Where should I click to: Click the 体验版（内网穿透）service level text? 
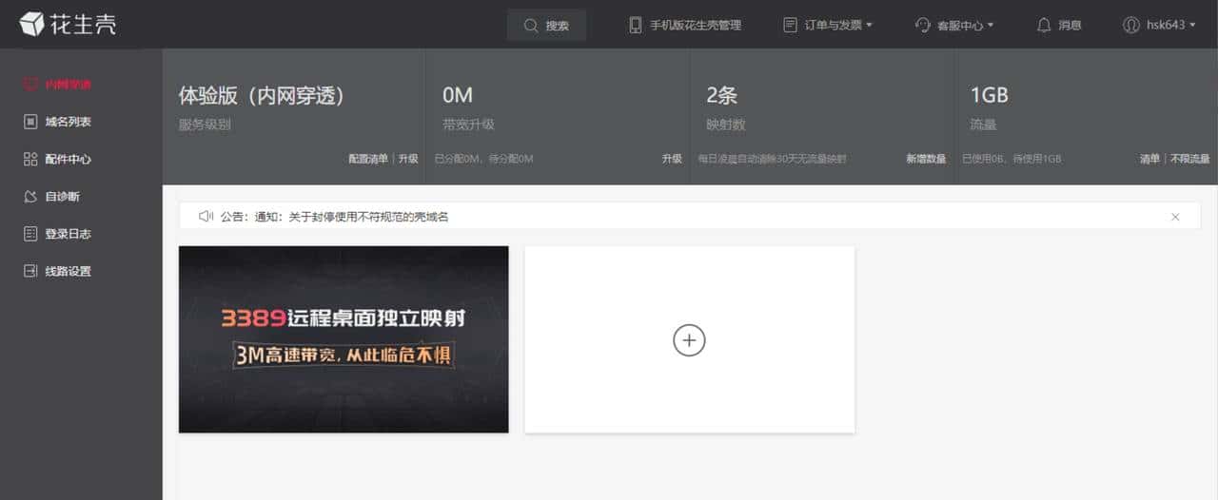261,95
